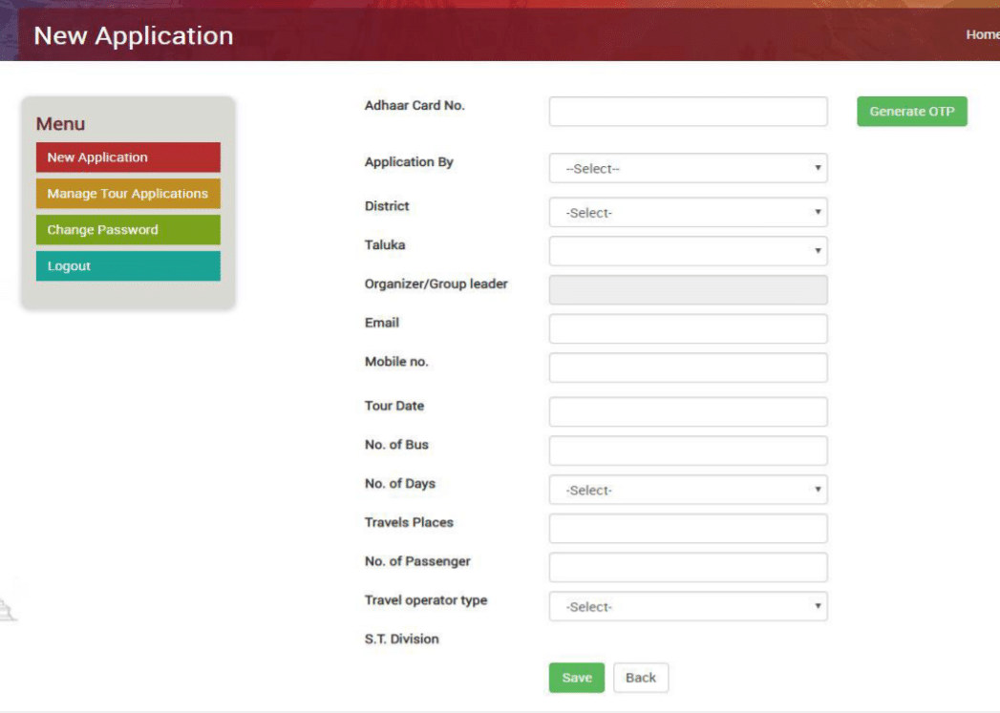Focus the Adhaar Card No. input field
This screenshot has height=713, width=1000.
688,112
